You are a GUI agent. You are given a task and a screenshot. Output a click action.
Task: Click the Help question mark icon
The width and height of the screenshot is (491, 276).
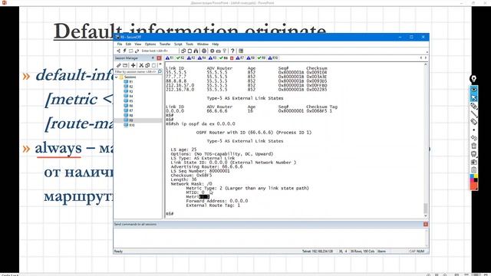click(x=232, y=51)
